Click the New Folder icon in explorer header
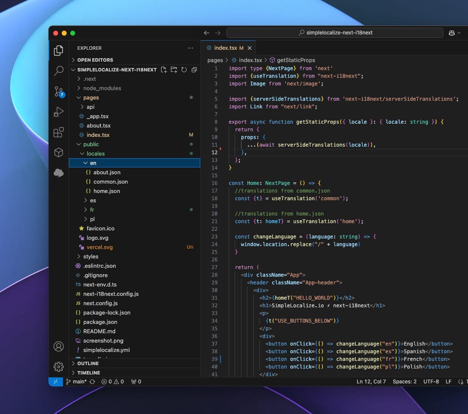 [174, 70]
